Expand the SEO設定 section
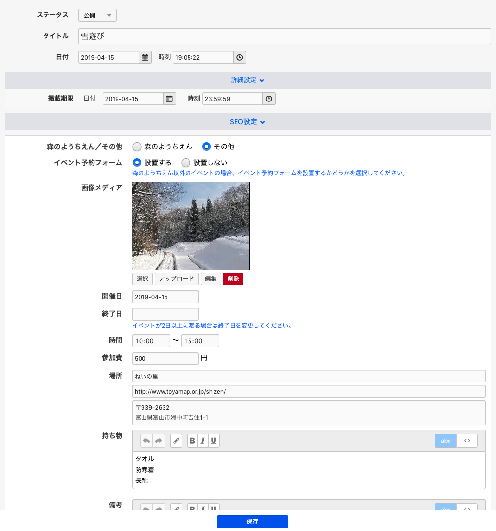This screenshot has height=531, width=496. (x=248, y=122)
